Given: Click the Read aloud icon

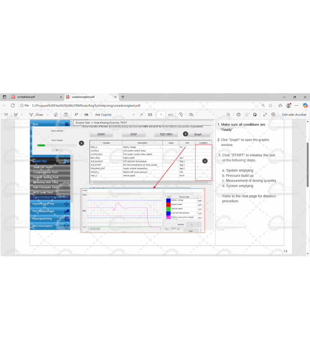Looking at the screenshot, I should pyautogui.click(x=76, y=115).
